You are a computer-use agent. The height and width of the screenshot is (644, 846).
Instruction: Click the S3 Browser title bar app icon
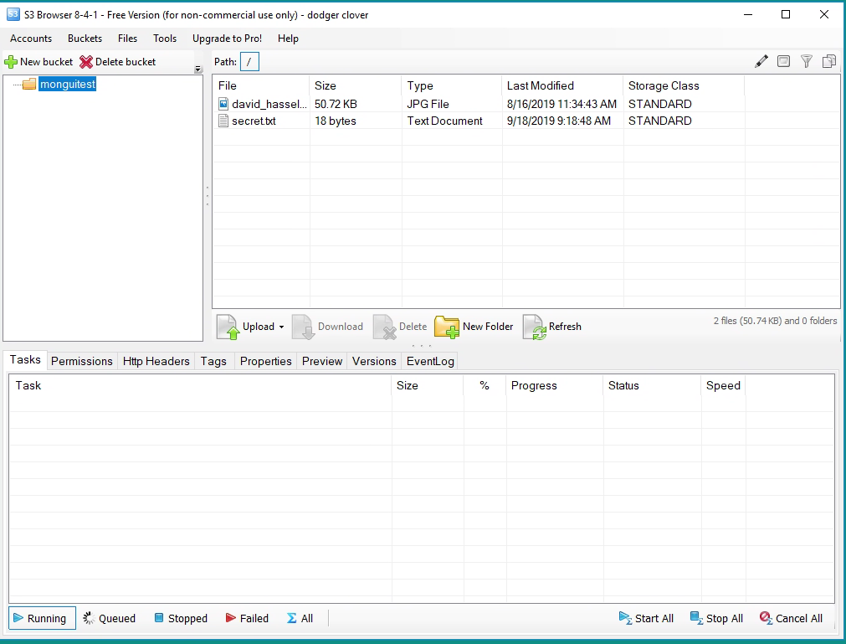click(13, 14)
